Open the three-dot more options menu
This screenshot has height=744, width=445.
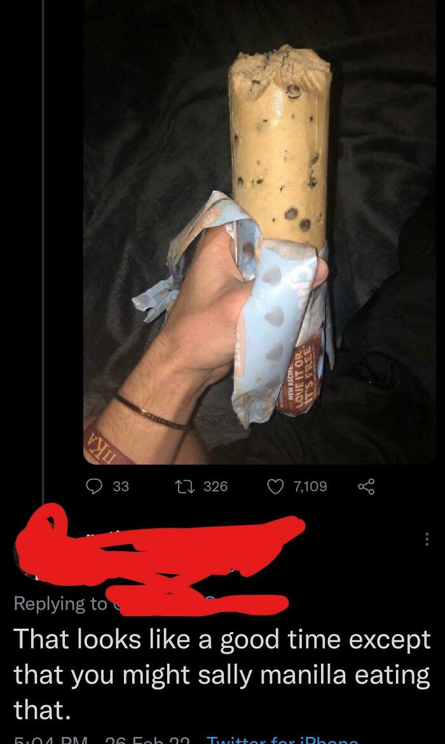coord(427,539)
